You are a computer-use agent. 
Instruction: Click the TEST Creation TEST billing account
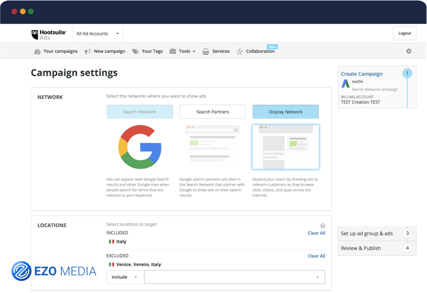360,102
